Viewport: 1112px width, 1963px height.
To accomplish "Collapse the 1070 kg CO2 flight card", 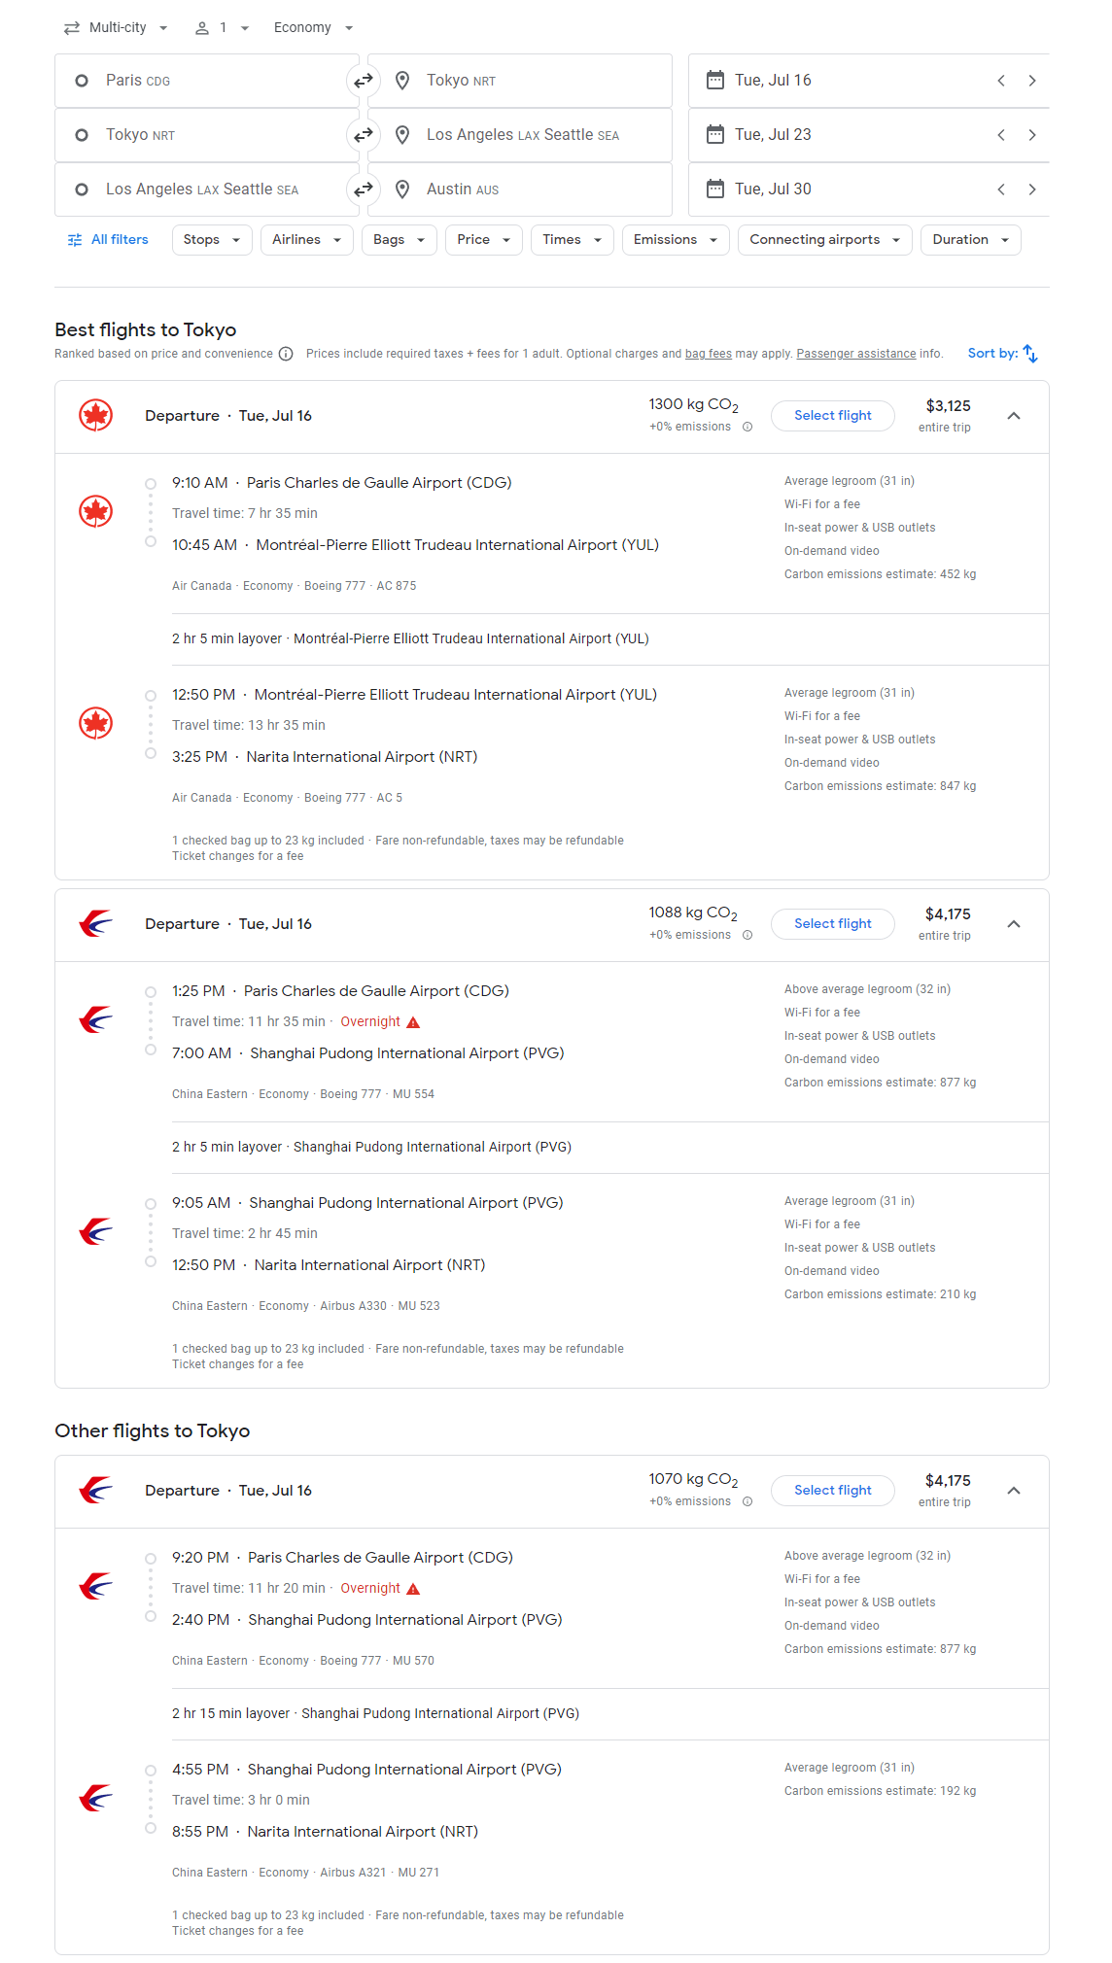I will [x=1014, y=1491].
